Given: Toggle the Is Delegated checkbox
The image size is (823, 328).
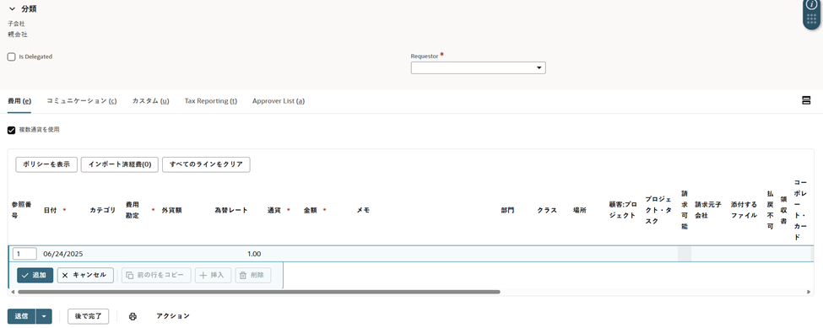Looking at the screenshot, I should tap(11, 56).
